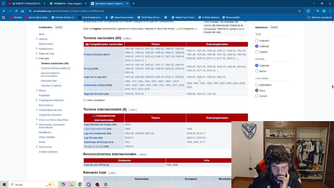This screenshot has height=188, width=334.
Task: Open the tab search dropdown arrow
Action: (3, 4)
